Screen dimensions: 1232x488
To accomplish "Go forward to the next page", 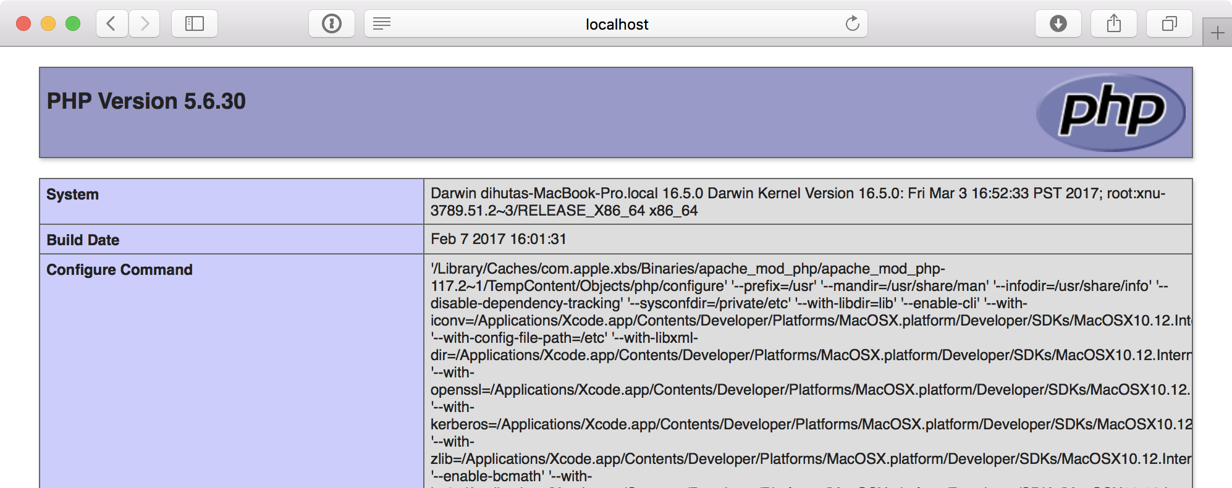I will (145, 24).
